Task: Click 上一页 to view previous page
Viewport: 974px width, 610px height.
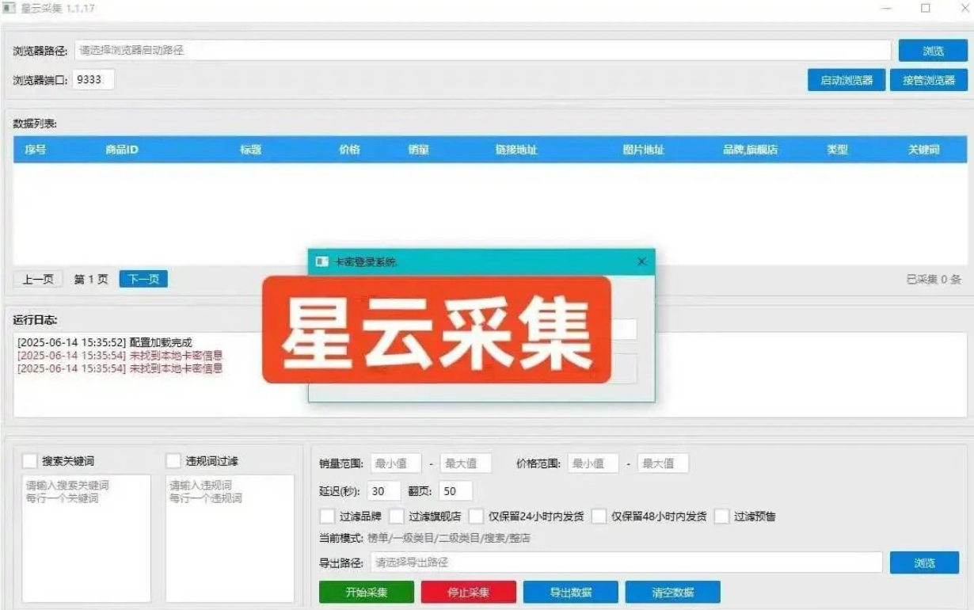Action: (36, 278)
